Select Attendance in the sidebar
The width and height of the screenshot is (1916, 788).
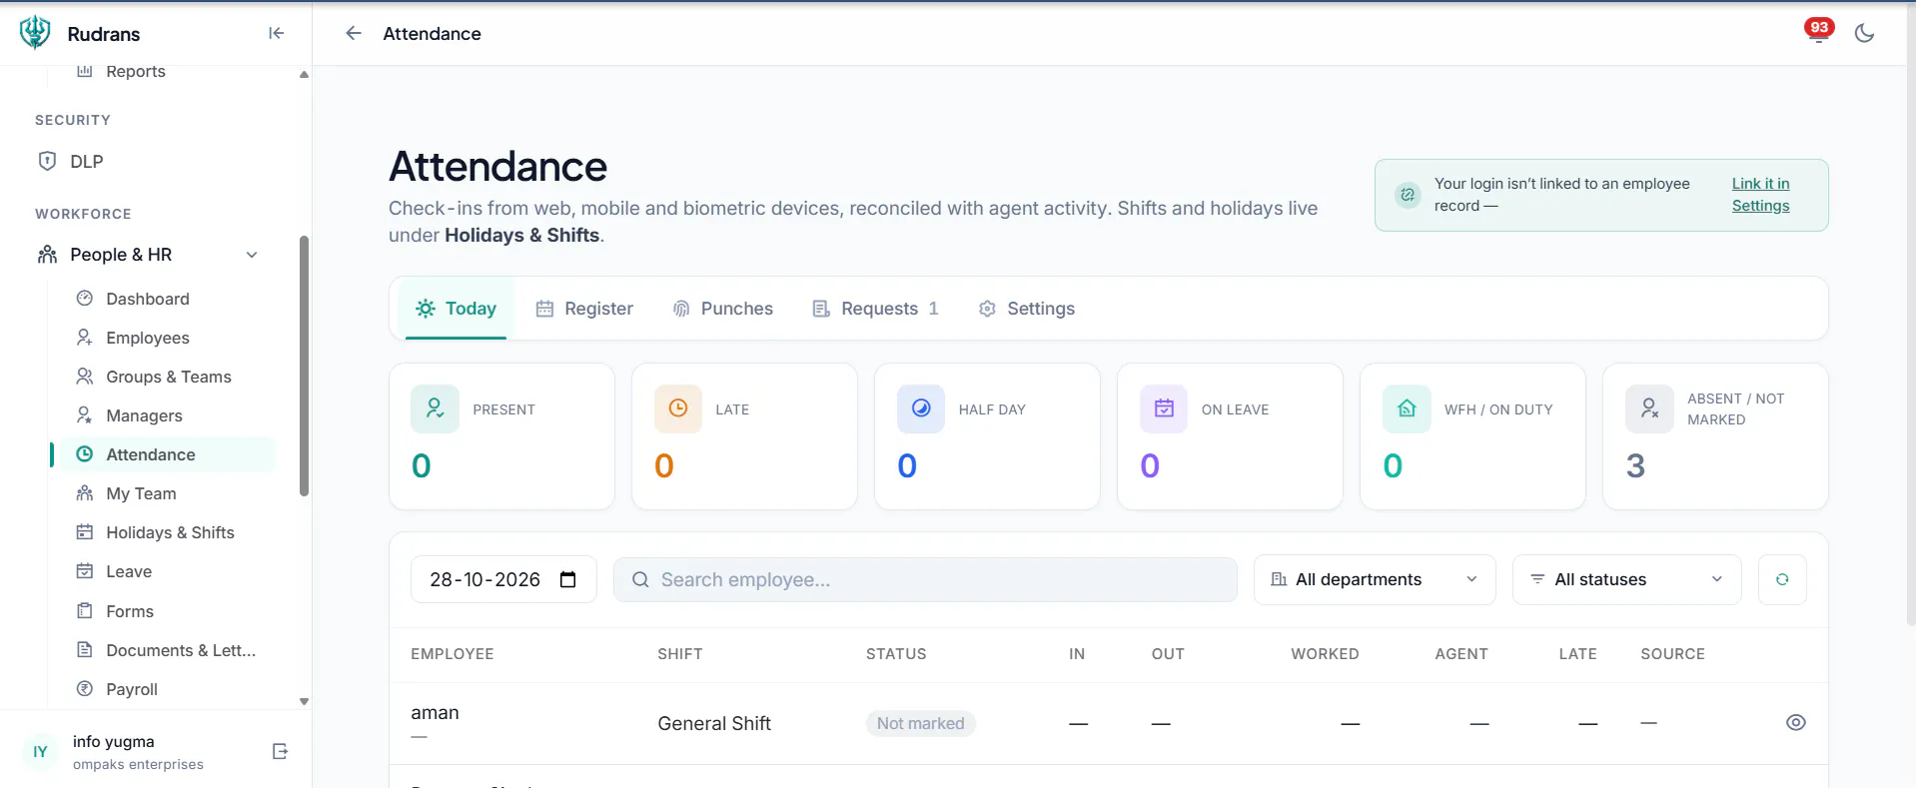pyautogui.click(x=167, y=454)
